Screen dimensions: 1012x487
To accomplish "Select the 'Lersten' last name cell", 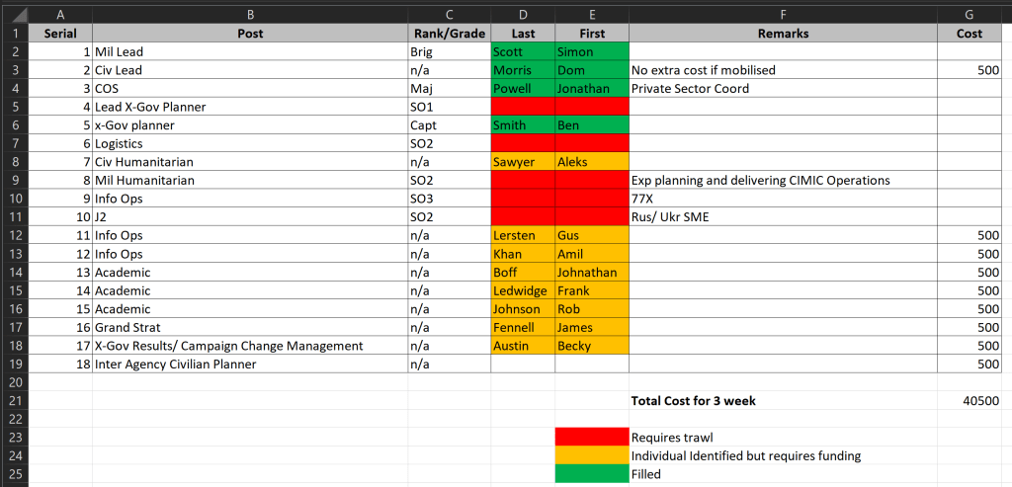I will coord(523,235).
